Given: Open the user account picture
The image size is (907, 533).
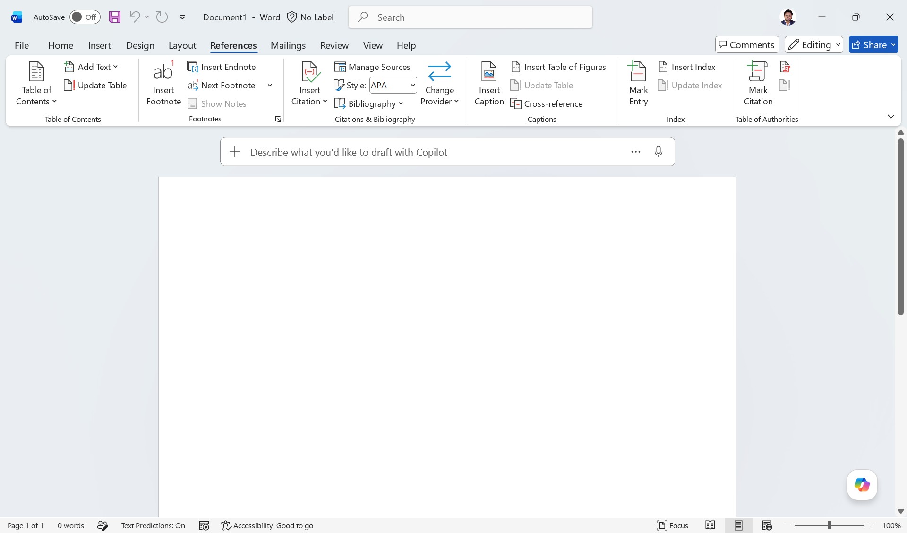Looking at the screenshot, I should [x=787, y=17].
